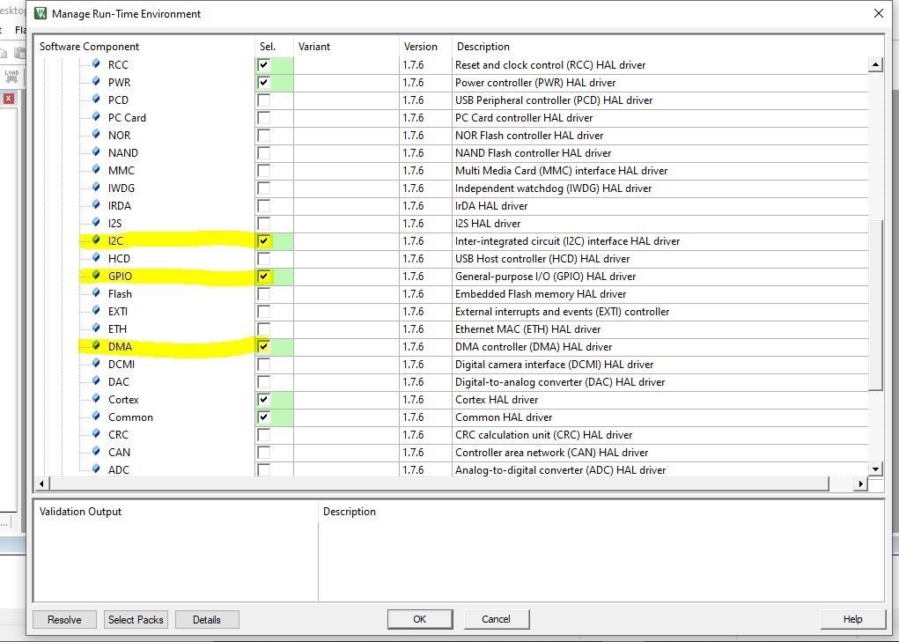This screenshot has height=642, width=899.
Task: Click the ETH component diamond icon
Action: (x=96, y=328)
